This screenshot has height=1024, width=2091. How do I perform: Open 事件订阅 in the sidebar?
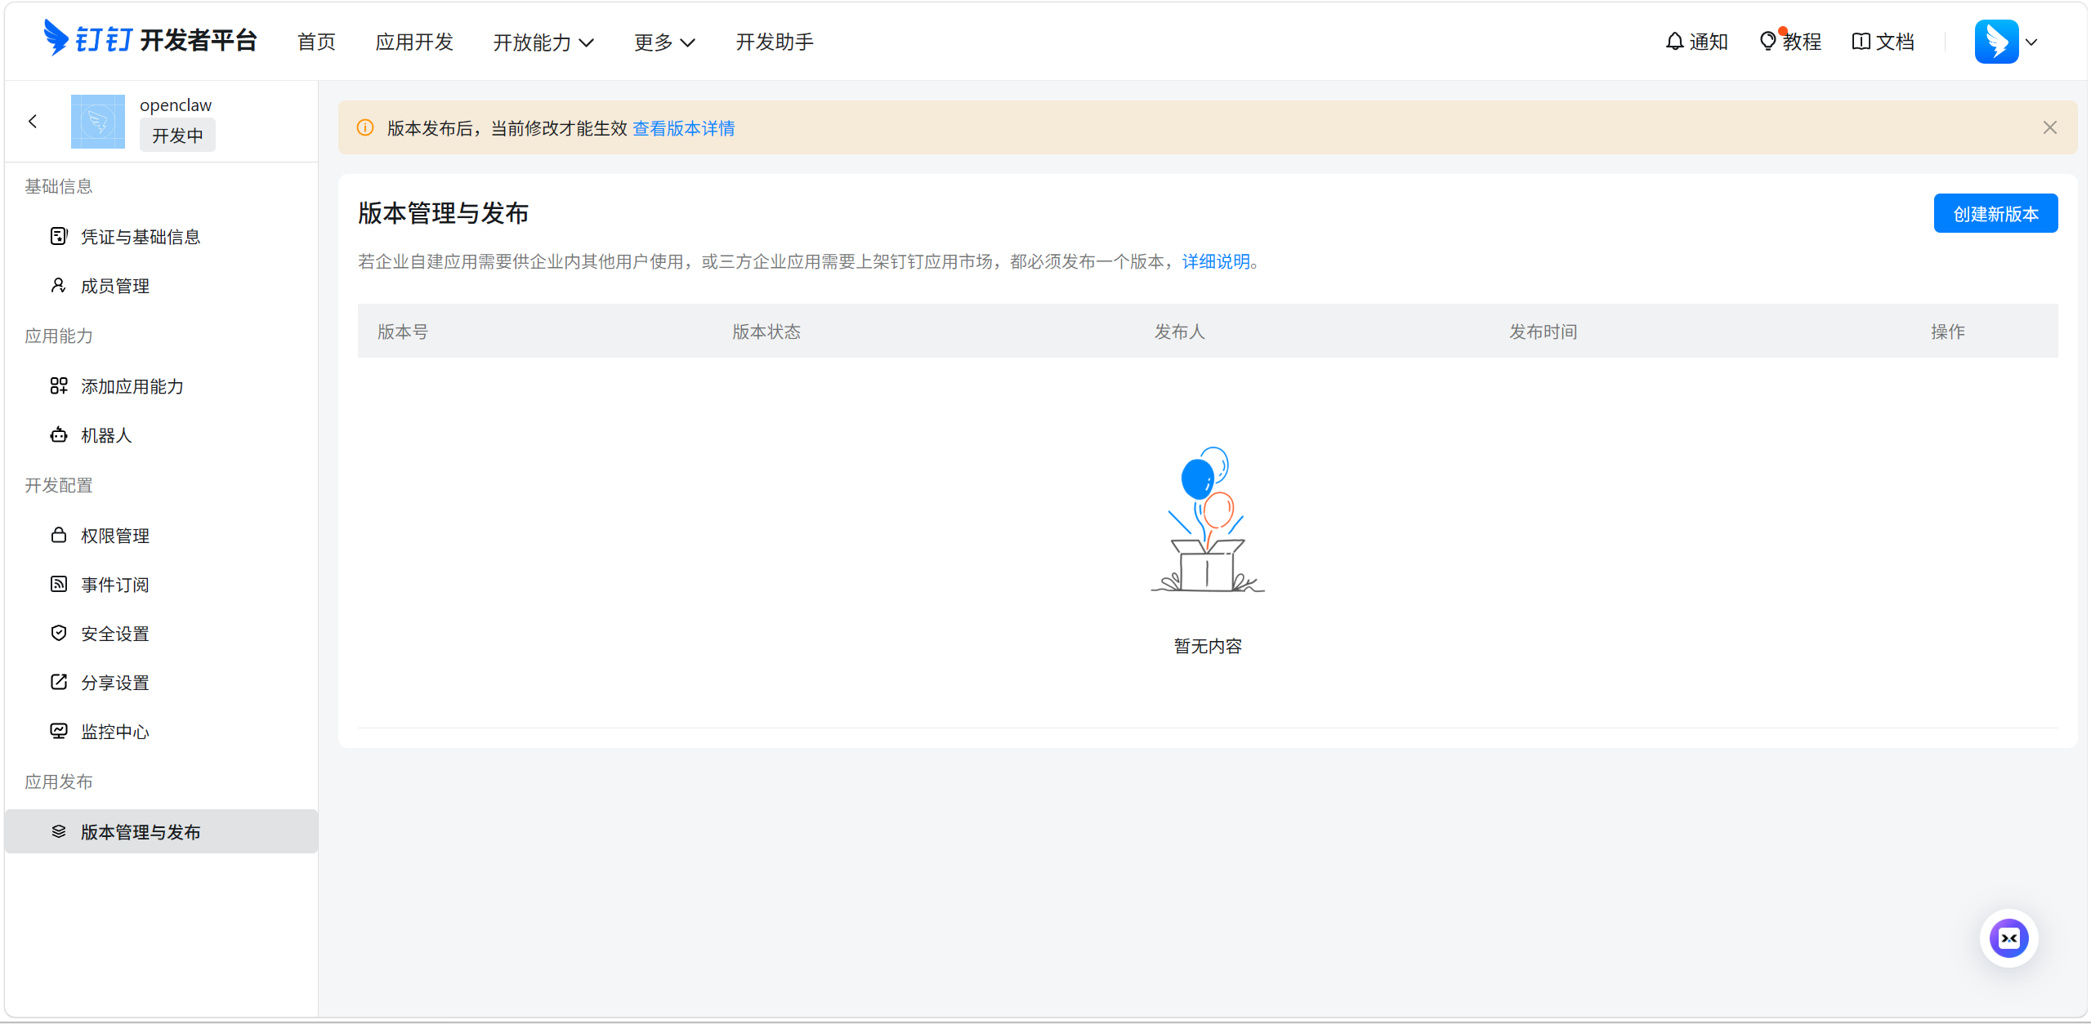click(114, 585)
